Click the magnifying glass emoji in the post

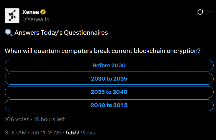9,33
